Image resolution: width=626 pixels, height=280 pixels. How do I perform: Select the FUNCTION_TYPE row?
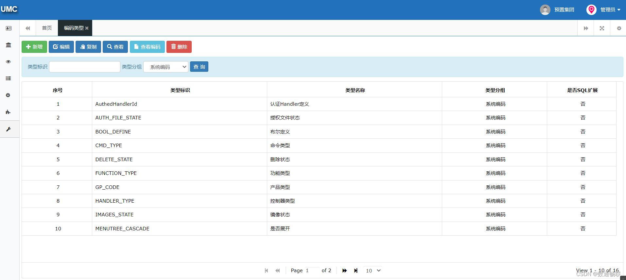point(319,173)
